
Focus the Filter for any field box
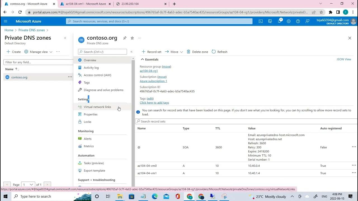38,62
